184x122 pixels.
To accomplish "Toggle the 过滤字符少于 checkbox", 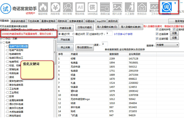I will (x=87, y=34).
